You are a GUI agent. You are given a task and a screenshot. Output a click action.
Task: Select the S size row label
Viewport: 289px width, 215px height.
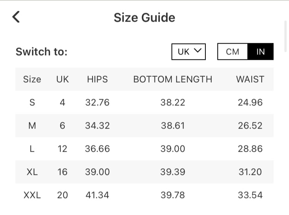pos(32,103)
